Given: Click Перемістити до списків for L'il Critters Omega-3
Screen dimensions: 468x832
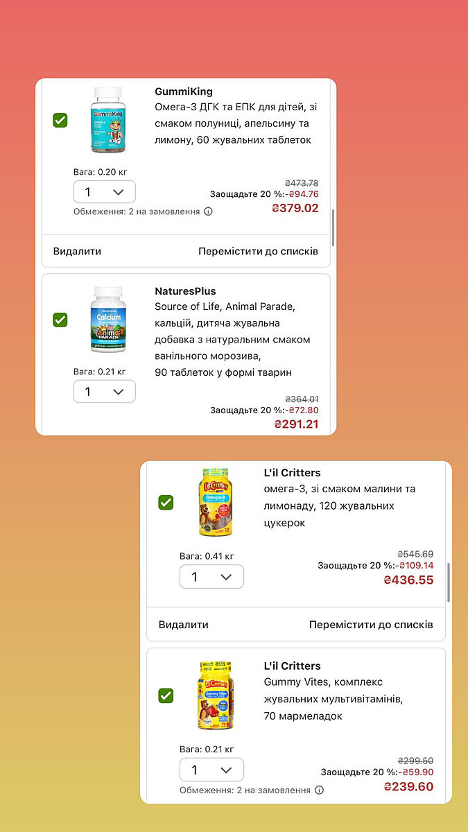Looking at the screenshot, I should [x=371, y=625].
